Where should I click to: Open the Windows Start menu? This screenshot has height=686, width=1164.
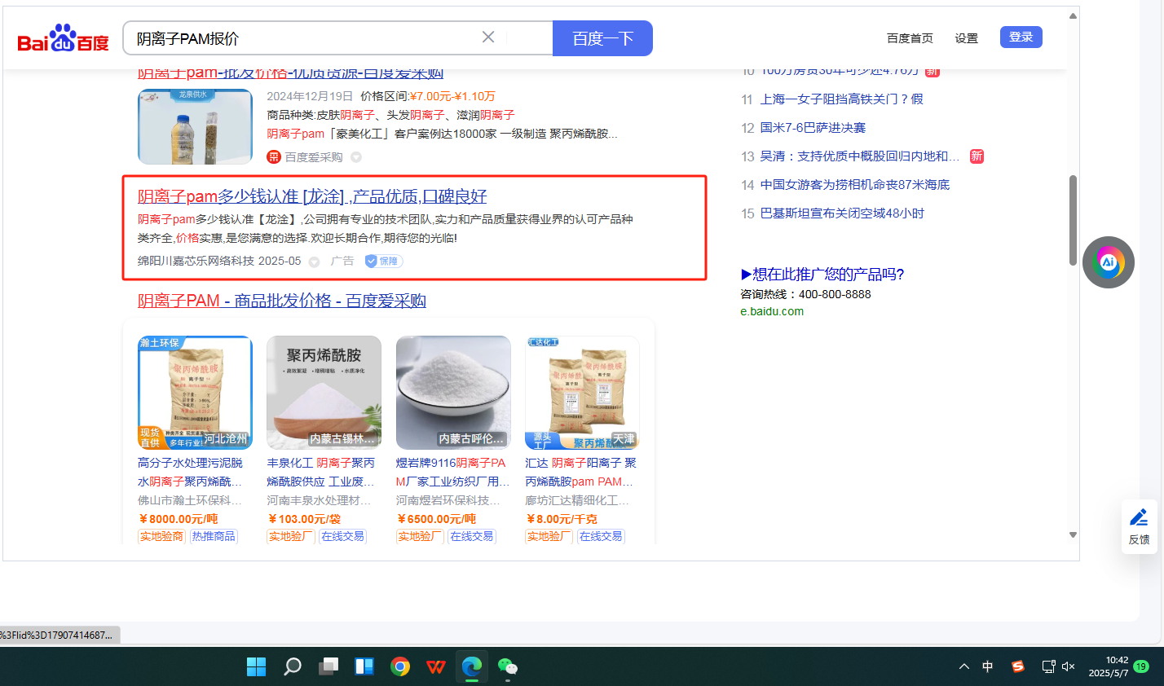[256, 666]
